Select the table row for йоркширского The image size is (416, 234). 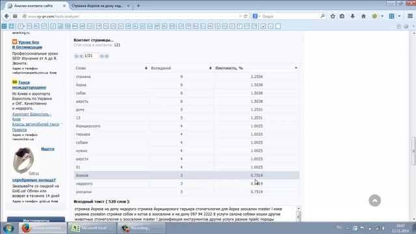tap(187, 126)
